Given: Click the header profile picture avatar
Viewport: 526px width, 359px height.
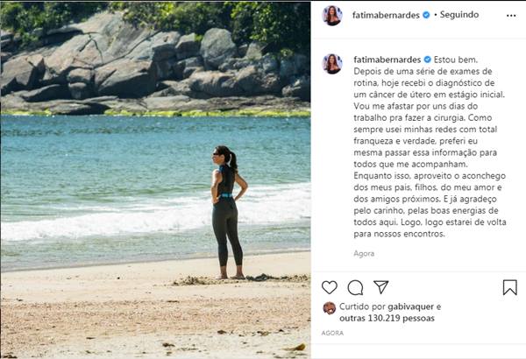Looking at the screenshot, I should [x=333, y=15].
